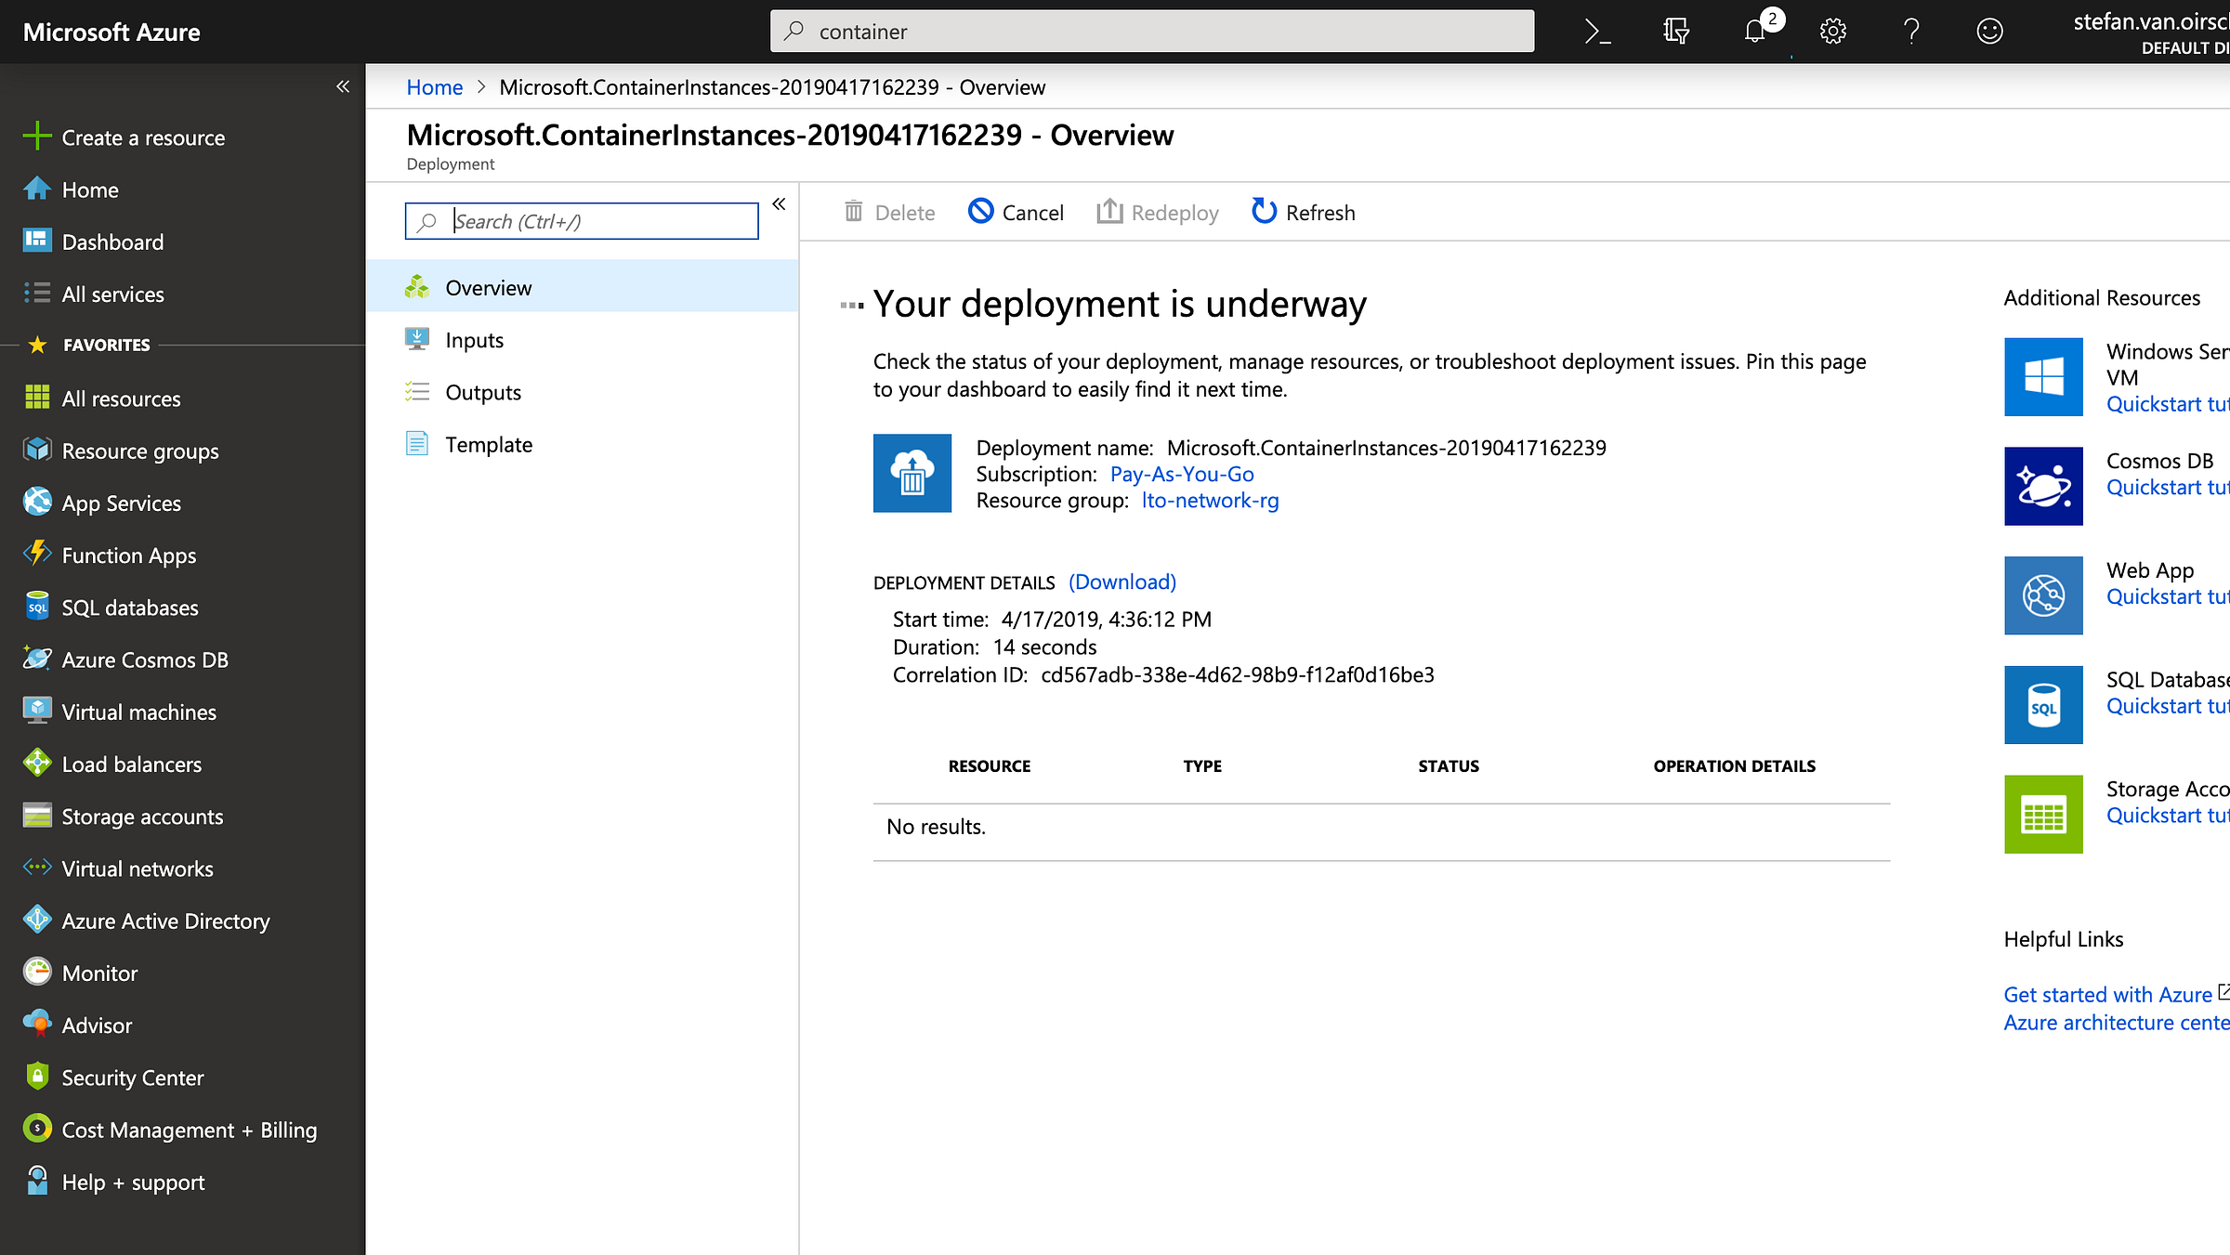Screen dimensions: 2230x1255
Task: Collapse the left portal sidebar
Action: (343, 86)
